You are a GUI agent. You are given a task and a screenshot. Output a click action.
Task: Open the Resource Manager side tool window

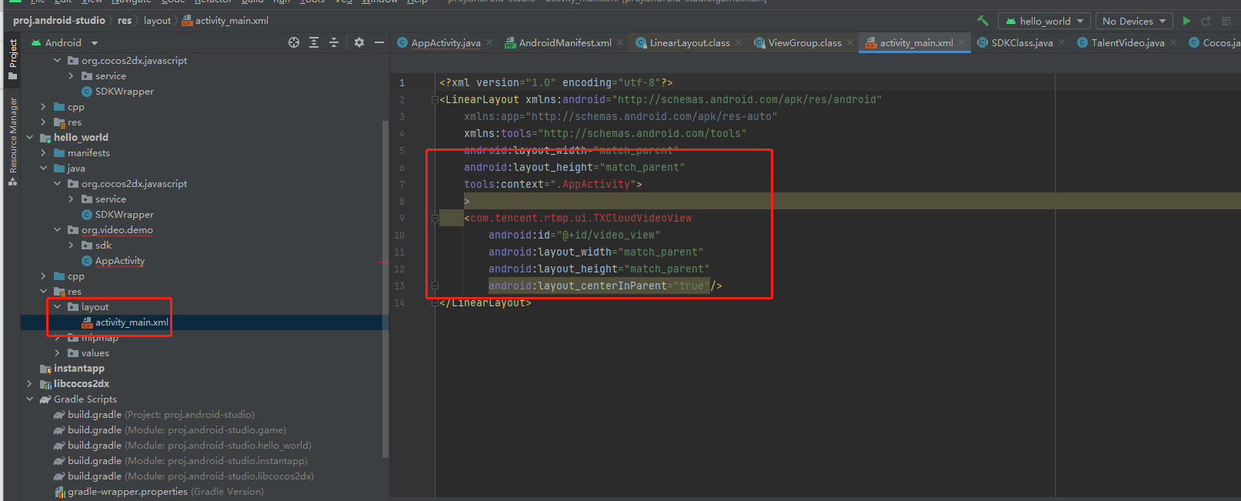coord(12,142)
